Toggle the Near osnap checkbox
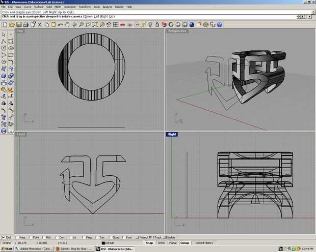 point(18,237)
